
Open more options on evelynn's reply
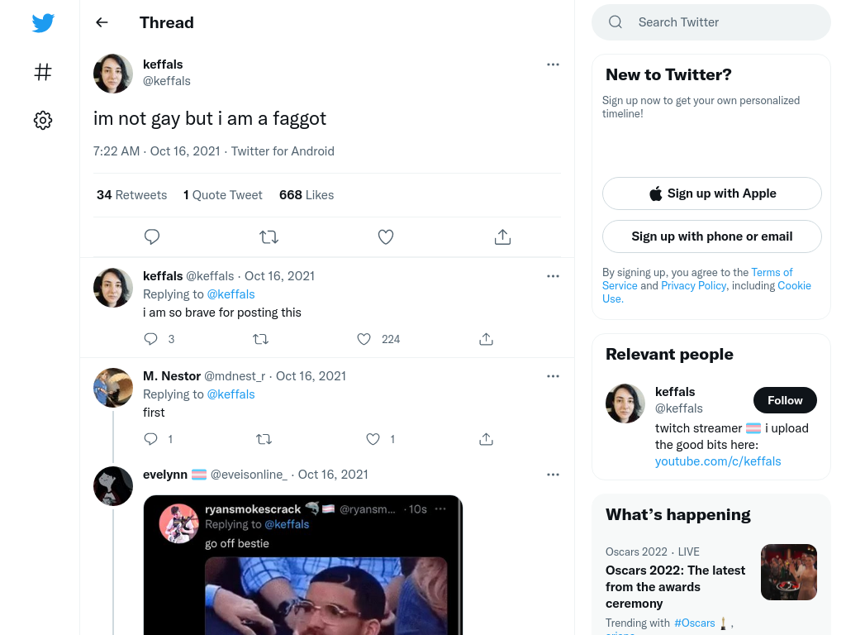point(553,475)
